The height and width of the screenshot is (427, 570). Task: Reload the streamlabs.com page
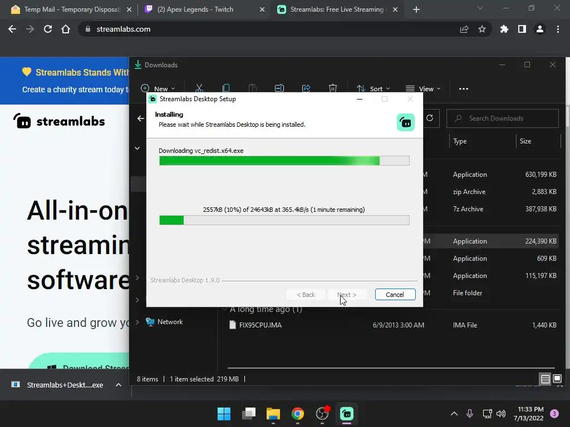[48, 29]
